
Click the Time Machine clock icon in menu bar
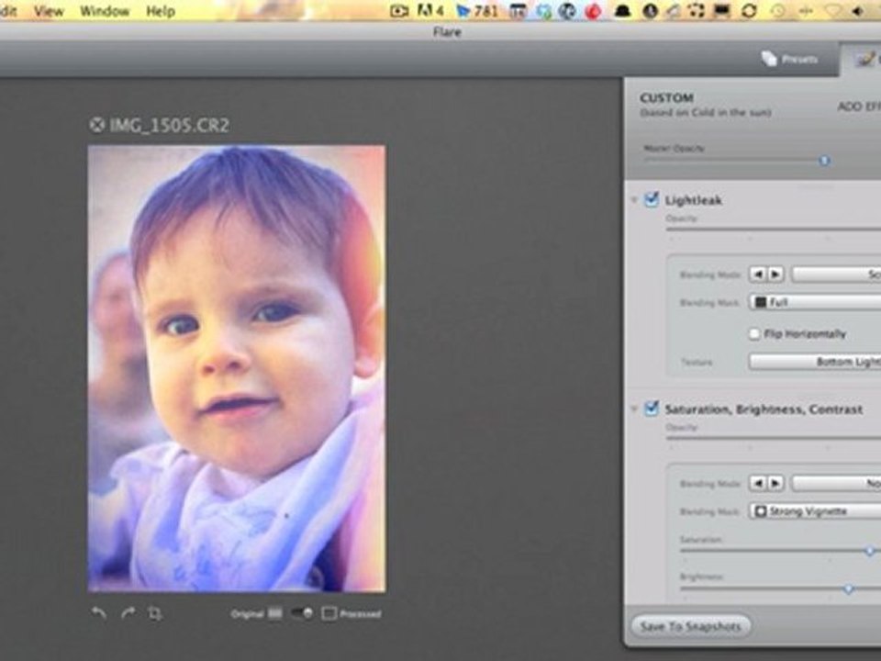click(778, 11)
